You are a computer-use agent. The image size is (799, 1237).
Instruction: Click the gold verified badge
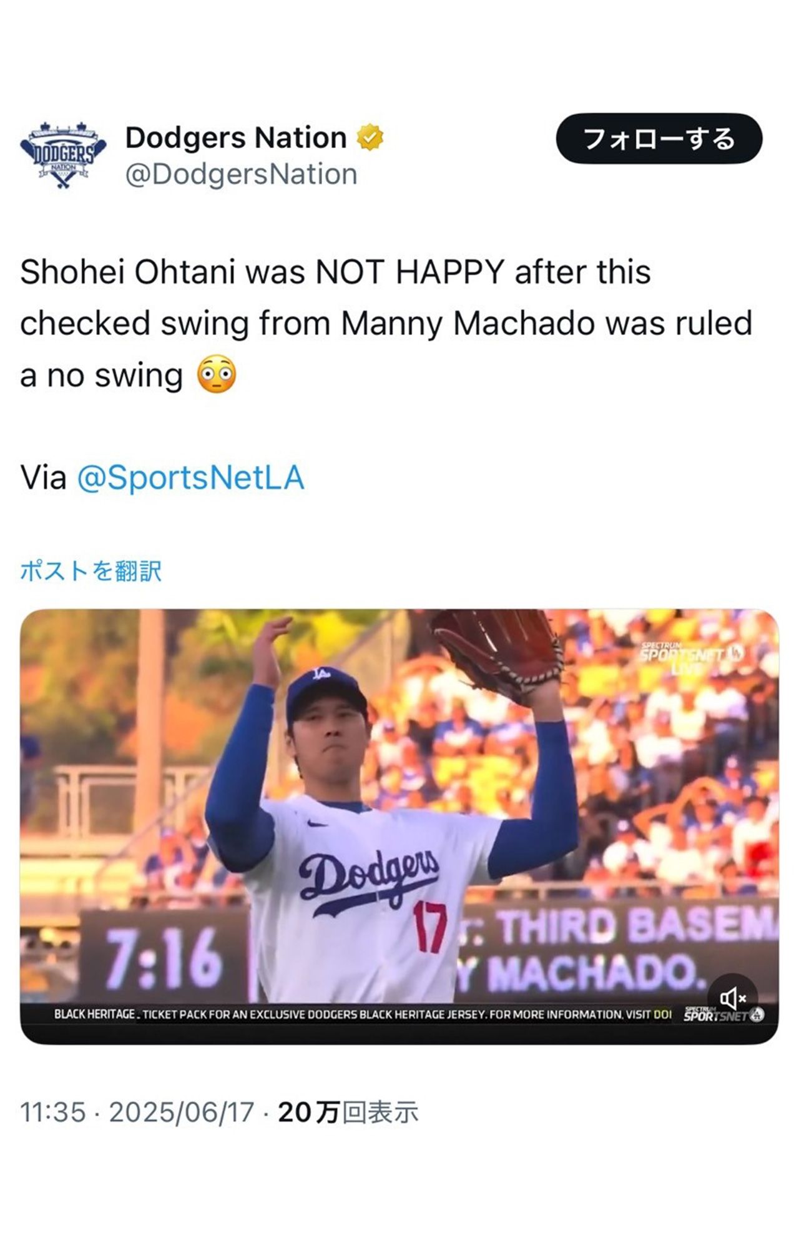pyautogui.click(x=370, y=137)
